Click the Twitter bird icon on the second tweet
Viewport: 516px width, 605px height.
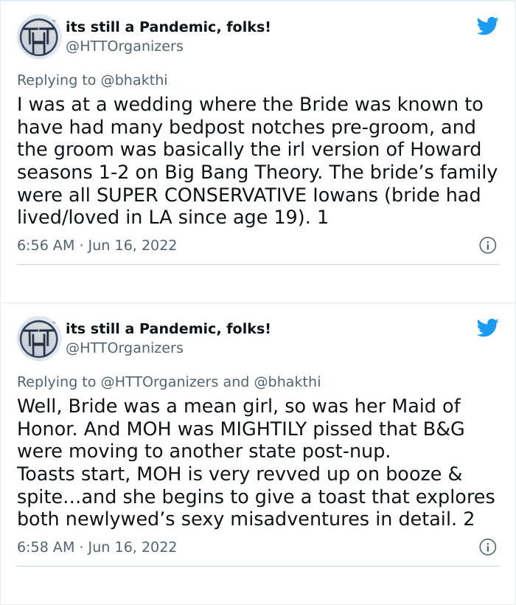(x=489, y=329)
